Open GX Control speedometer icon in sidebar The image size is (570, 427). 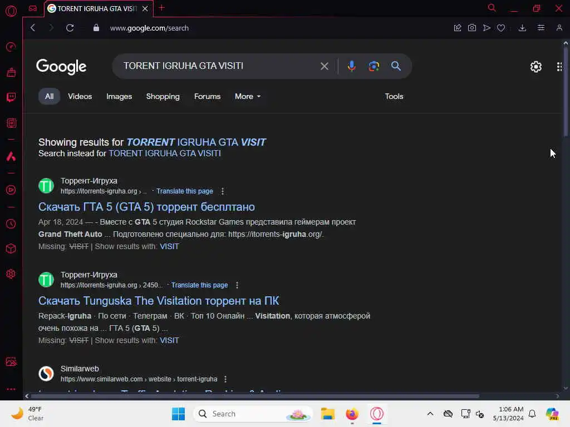(x=11, y=47)
